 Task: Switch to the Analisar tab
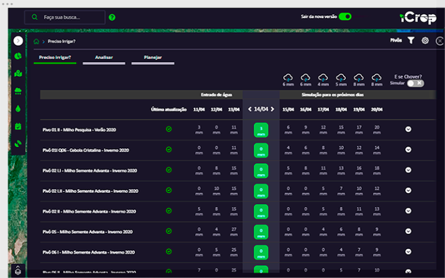[104, 58]
